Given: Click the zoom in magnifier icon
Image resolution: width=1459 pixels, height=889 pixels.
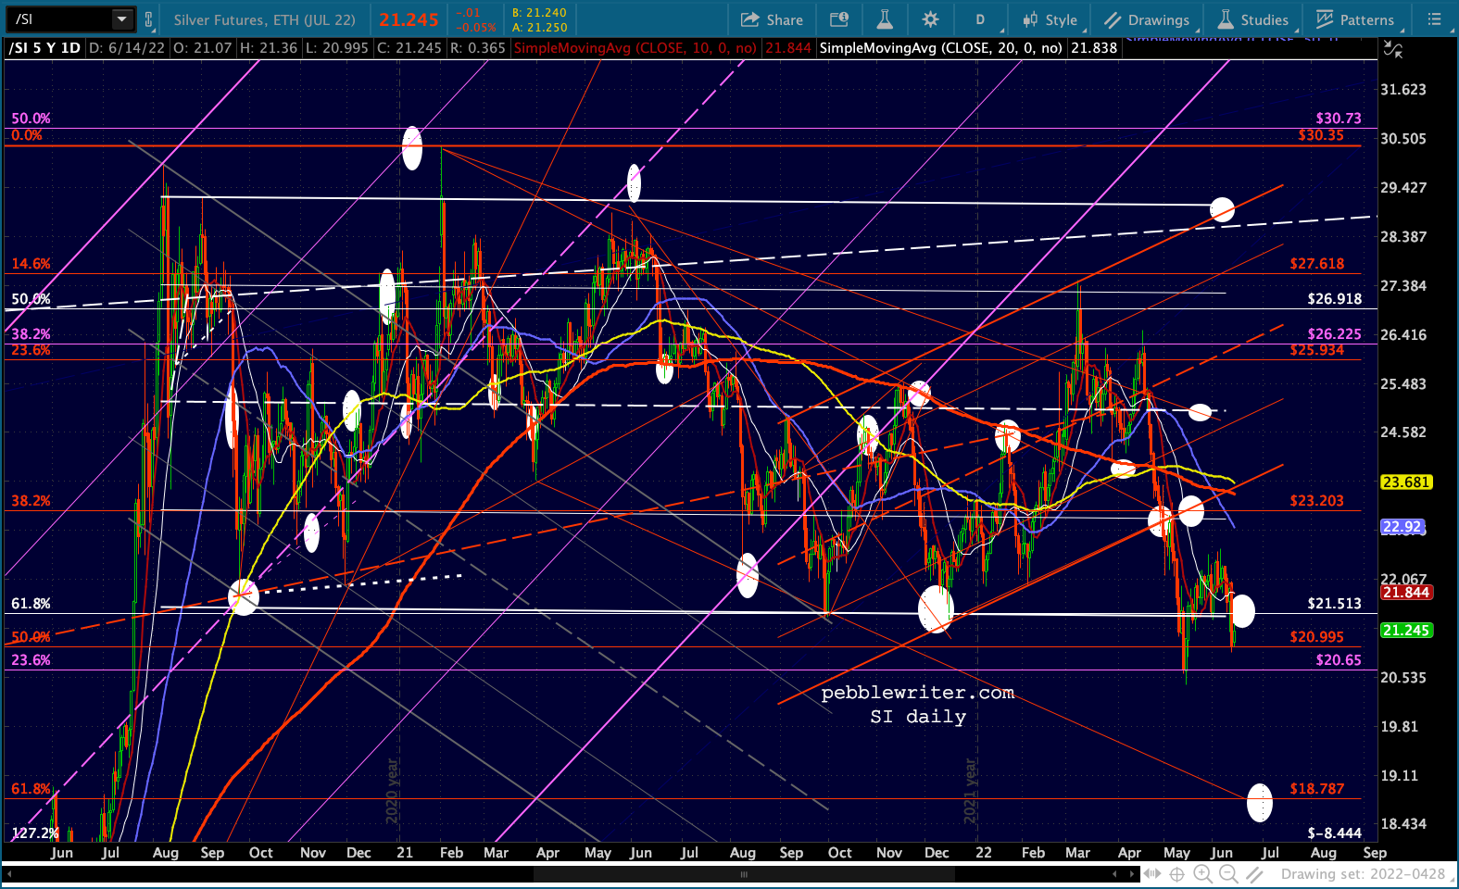Looking at the screenshot, I should [1202, 873].
